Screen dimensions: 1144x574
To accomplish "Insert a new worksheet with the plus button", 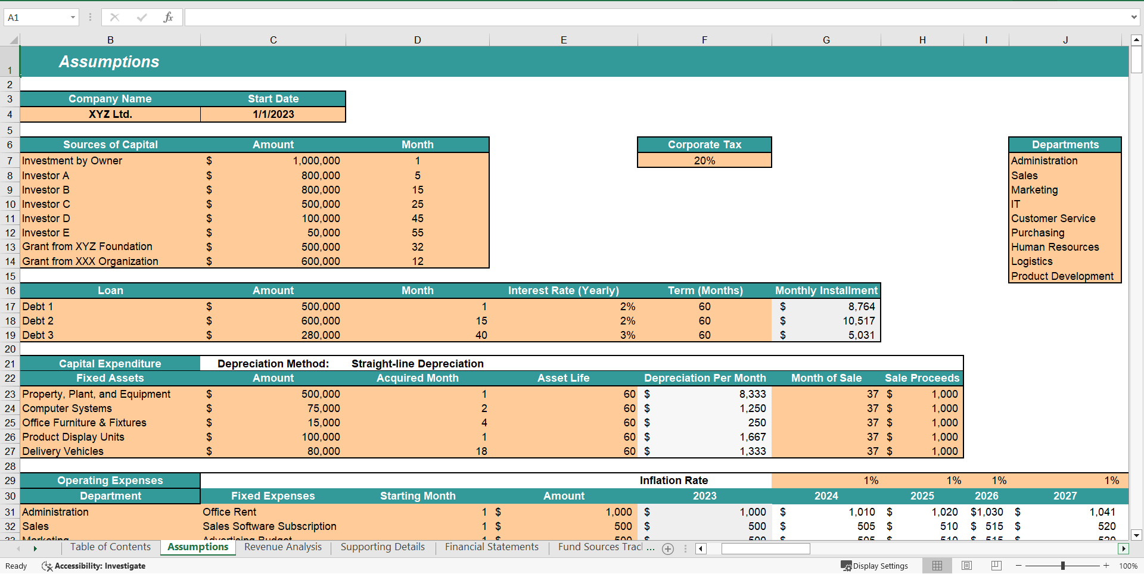I will click(667, 549).
